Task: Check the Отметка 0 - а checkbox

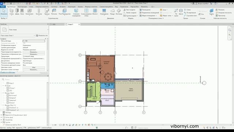Action: click(8, 107)
